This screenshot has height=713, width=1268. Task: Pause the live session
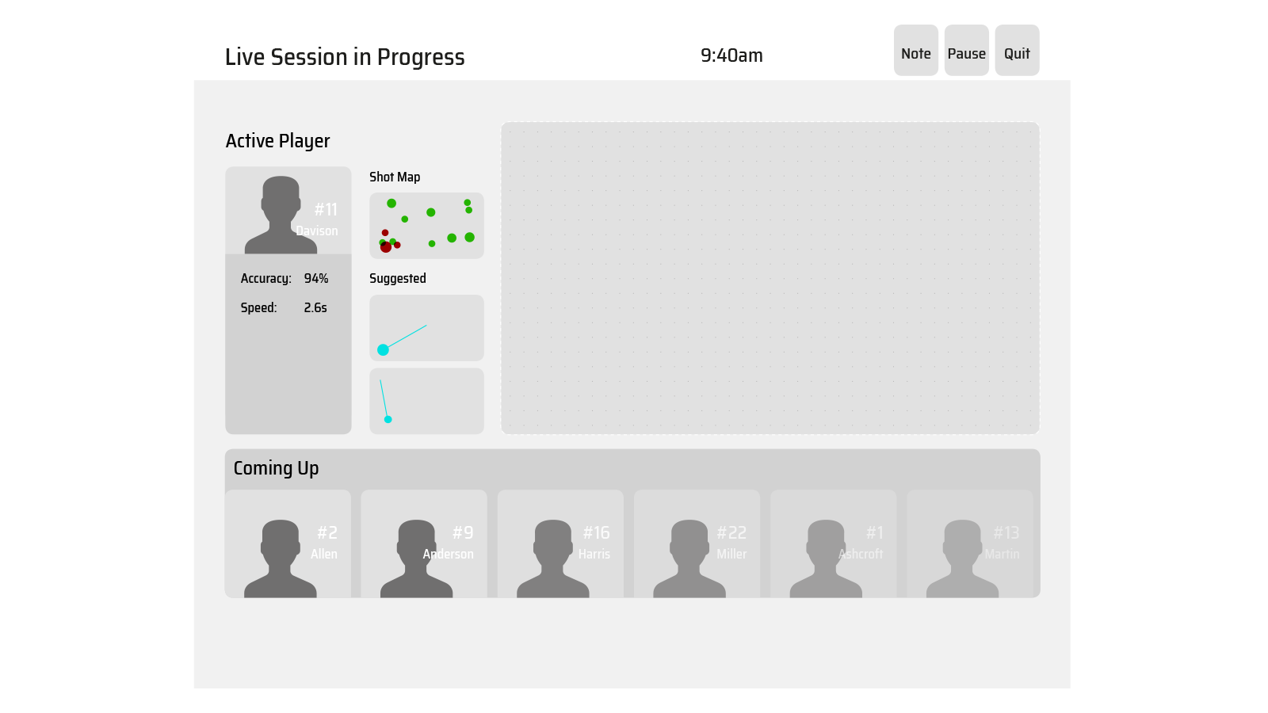(966, 50)
